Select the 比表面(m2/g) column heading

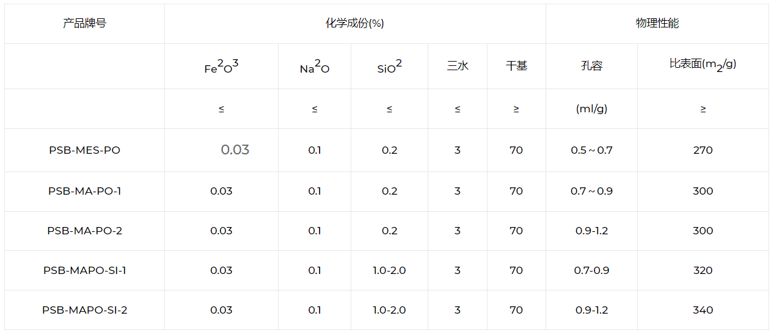click(x=703, y=65)
